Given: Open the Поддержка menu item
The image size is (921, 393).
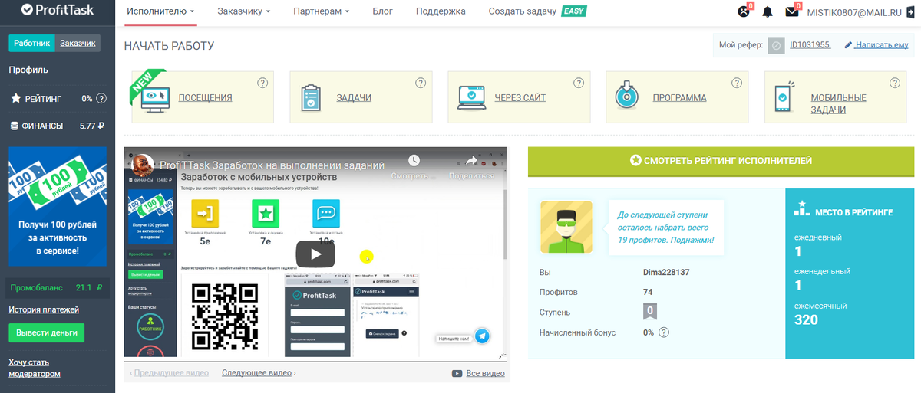Looking at the screenshot, I should click(441, 11).
